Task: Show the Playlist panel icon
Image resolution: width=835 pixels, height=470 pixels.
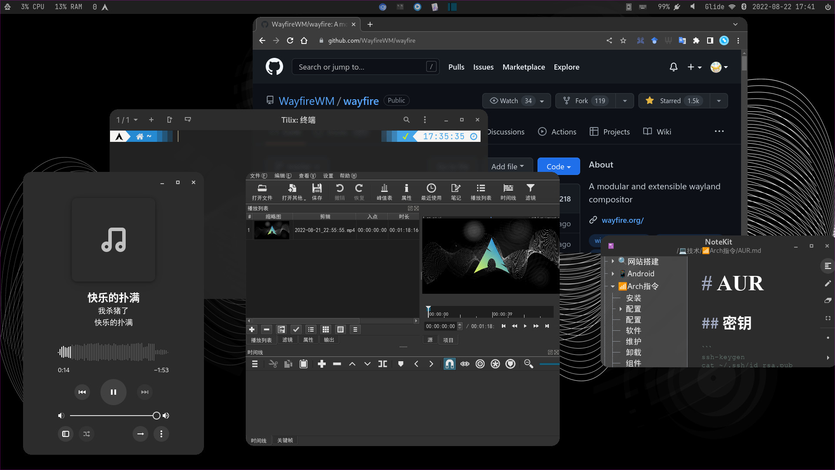Action: click(x=481, y=188)
